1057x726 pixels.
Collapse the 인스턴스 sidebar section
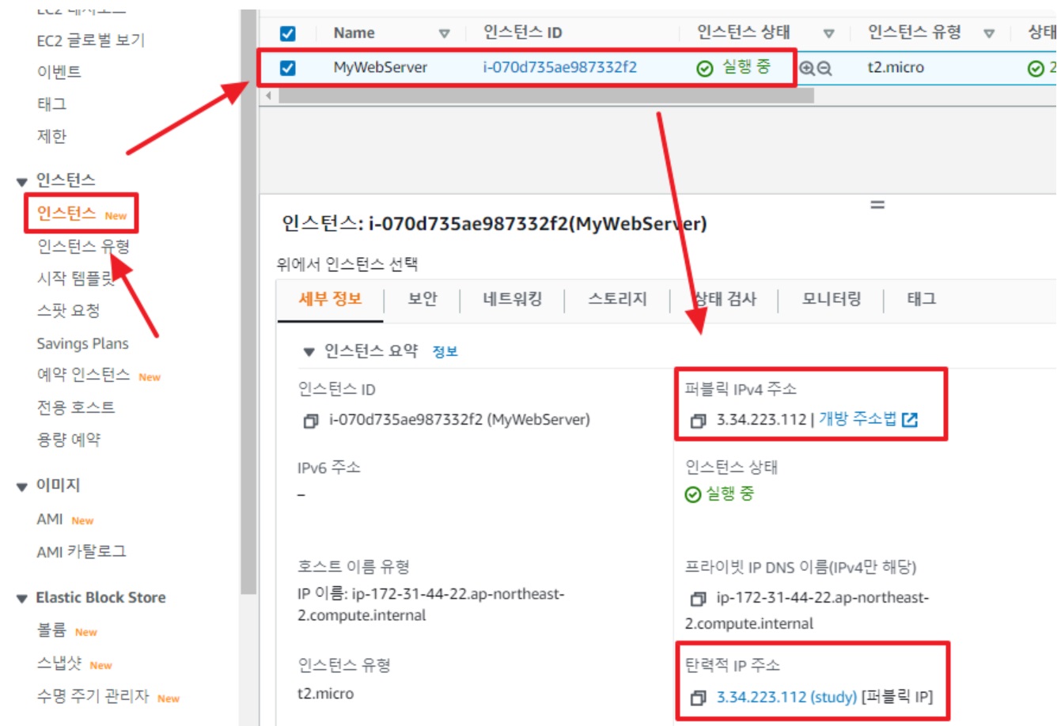[22, 182]
